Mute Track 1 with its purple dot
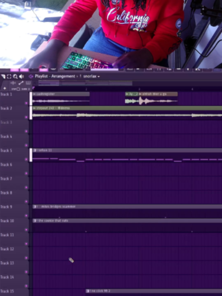This screenshot has height=296, width=222. point(26,103)
